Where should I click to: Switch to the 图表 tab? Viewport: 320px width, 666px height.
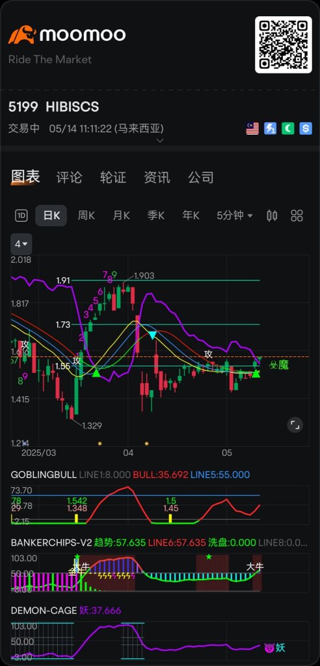coord(25,177)
